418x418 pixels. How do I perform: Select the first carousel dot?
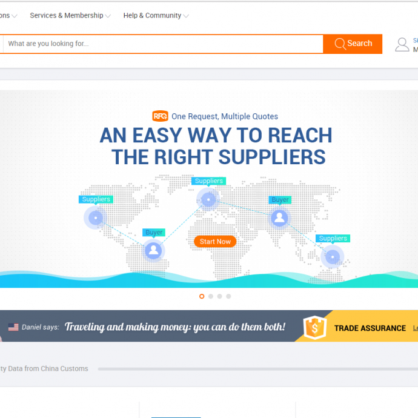click(202, 296)
